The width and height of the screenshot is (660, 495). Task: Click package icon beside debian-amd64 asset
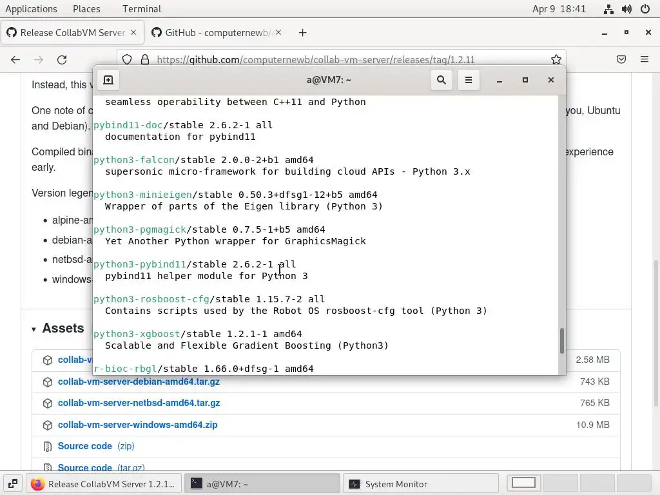click(x=48, y=382)
